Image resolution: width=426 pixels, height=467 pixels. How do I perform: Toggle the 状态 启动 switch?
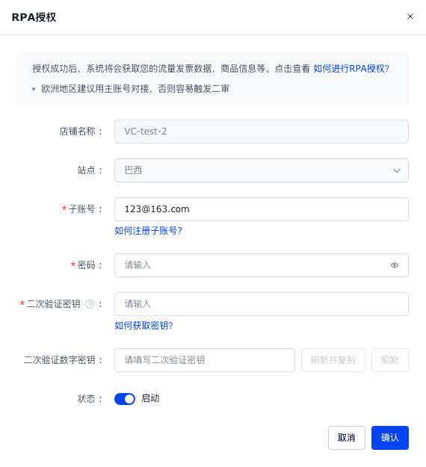coord(125,399)
